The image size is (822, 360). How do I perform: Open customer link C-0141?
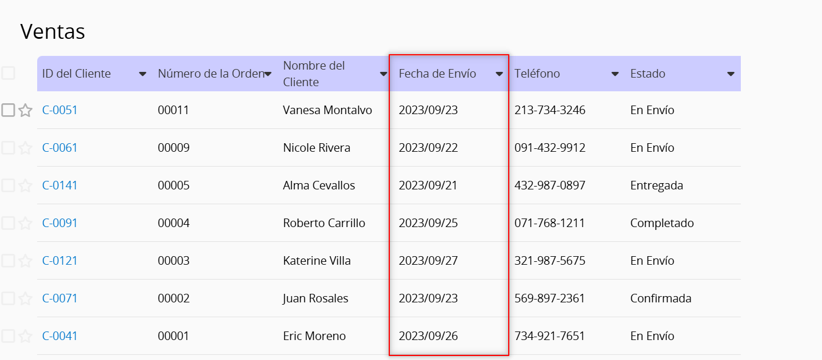coord(60,185)
